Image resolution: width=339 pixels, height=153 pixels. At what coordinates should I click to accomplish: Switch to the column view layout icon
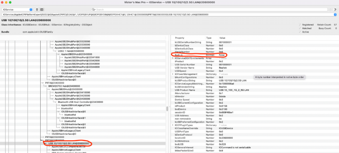point(42,9)
